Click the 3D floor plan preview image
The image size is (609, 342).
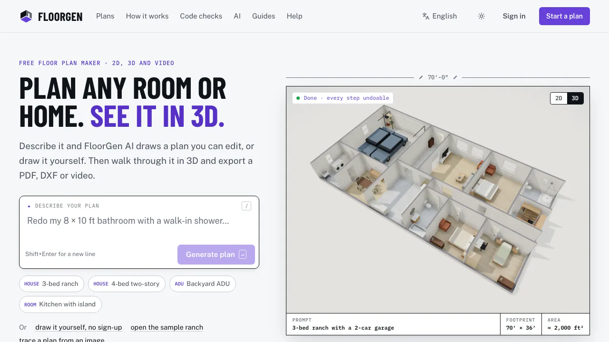point(438,199)
